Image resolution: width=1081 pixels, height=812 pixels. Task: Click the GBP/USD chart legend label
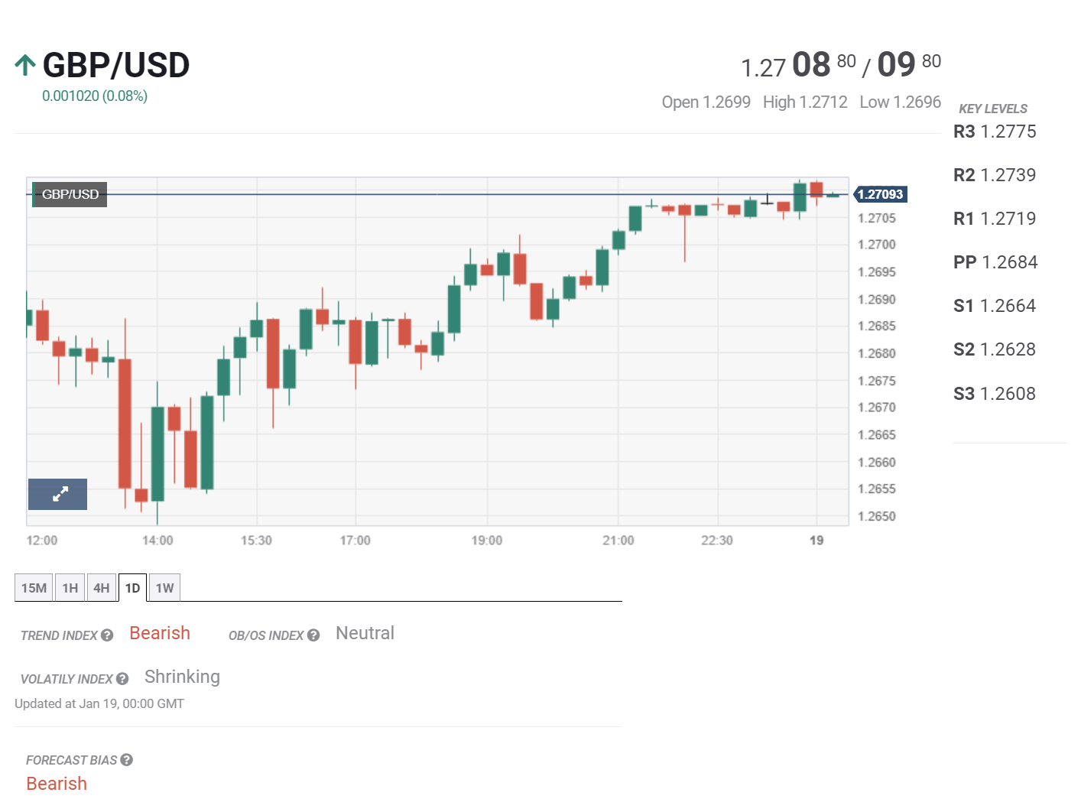70,194
